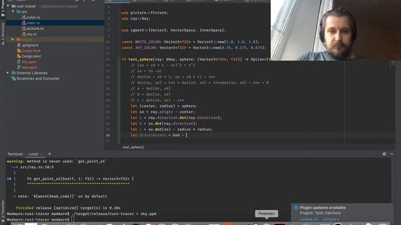Click the test_sphere() breadcrumb
The height and width of the screenshot is (225, 401).
tap(133, 147)
